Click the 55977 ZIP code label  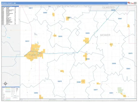[96, 90]
